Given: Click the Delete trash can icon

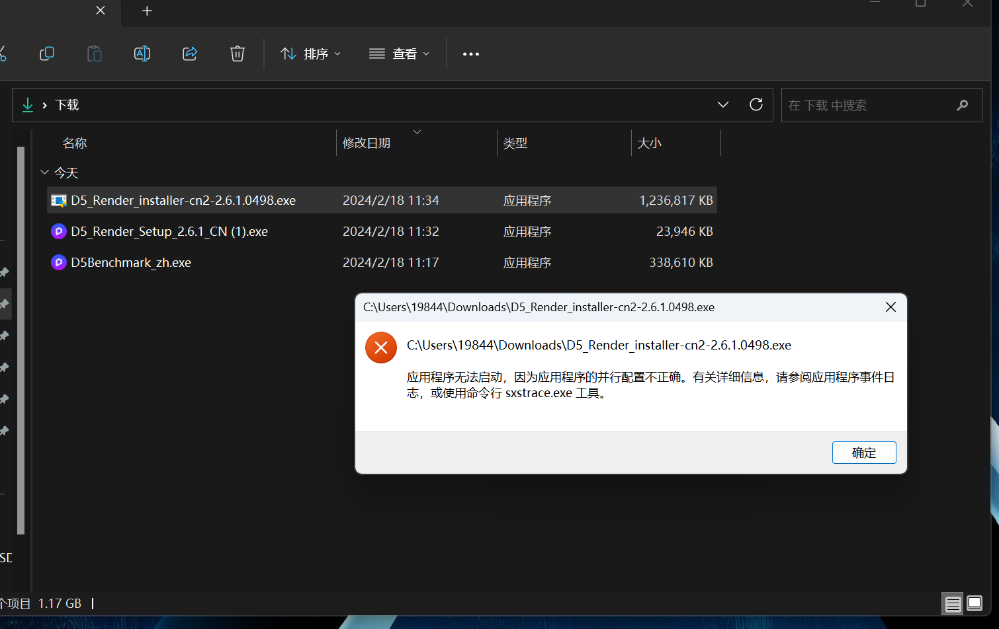Looking at the screenshot, I should pos(238,54).
